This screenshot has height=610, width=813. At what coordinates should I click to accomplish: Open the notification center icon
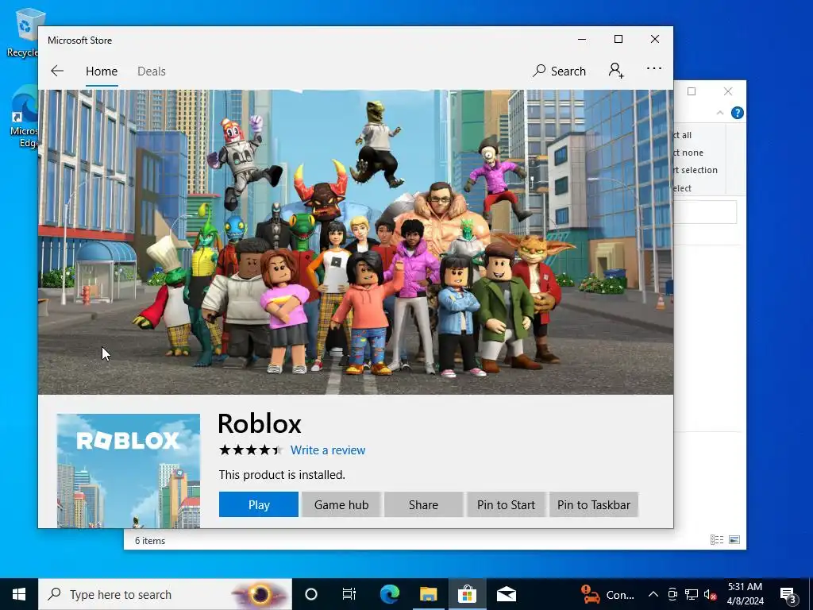788,595
